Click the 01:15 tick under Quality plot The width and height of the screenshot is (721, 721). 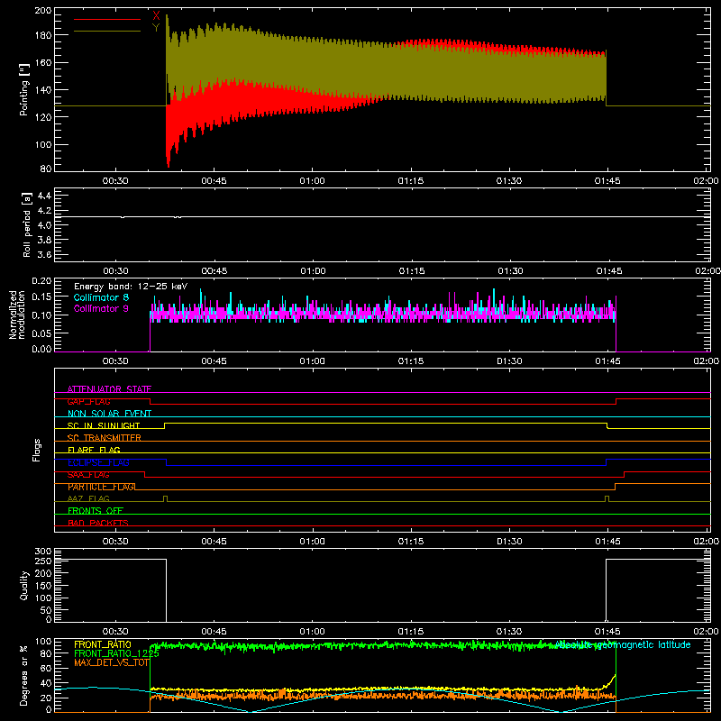click(x=411, y=632)
